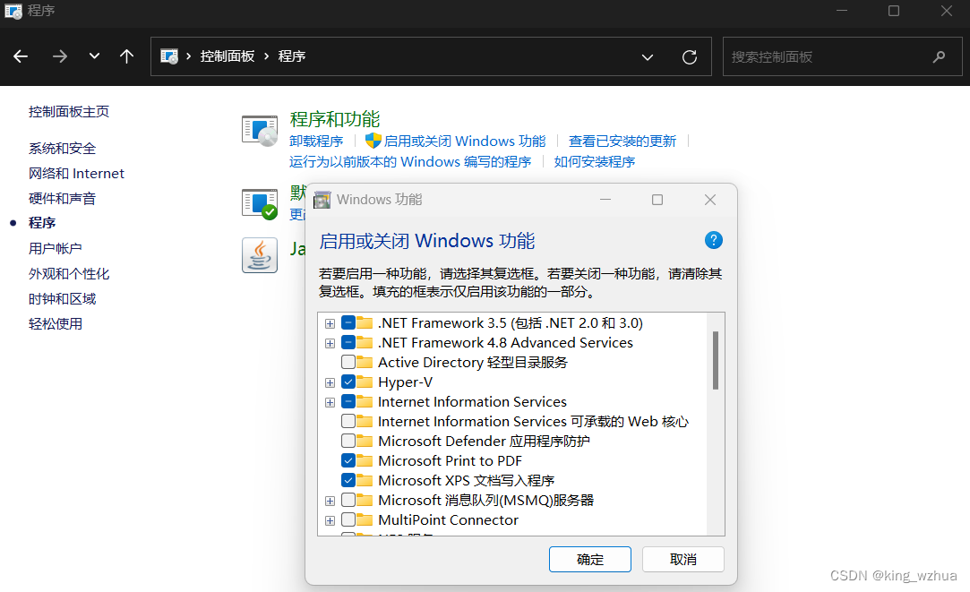
Task: Toggle .NET Framework 4.8 Advanced Services checkbox
Action: tap(348, 343)
